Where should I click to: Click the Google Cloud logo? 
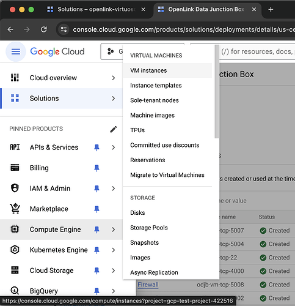tap(57, 51)
